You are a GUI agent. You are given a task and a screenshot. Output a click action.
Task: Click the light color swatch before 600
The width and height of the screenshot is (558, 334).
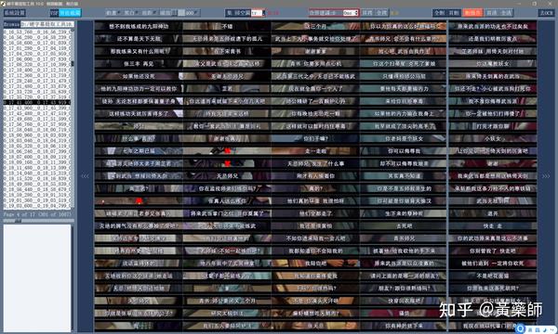point(181,13)
